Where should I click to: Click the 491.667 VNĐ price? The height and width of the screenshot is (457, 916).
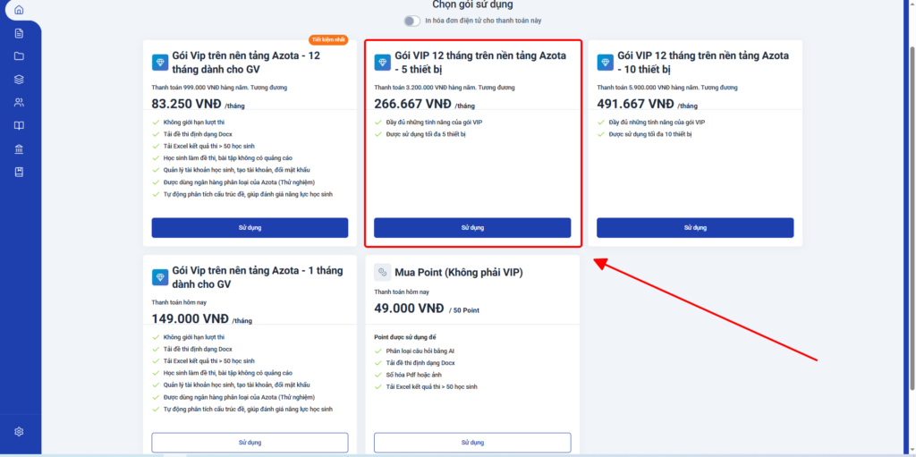(636, 104)
